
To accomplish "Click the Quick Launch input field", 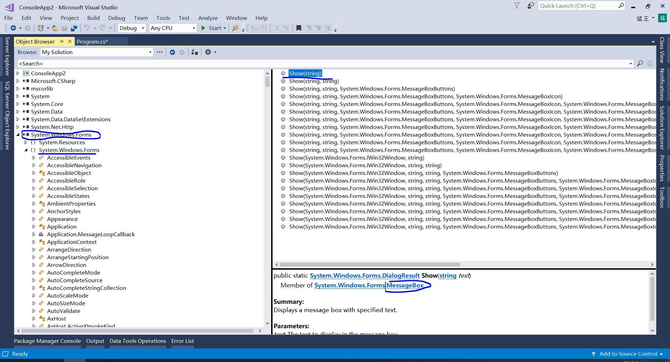I will pos(578,6).
